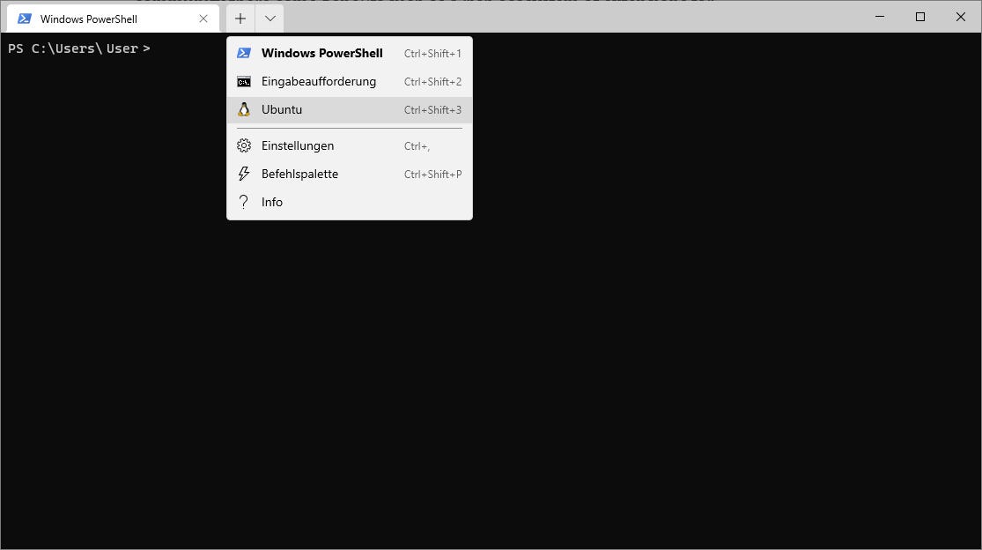Collapse the profile dropdown chevron in the tab bar
This screenshot has height=550, width=982.
pyautogui.click(x=269, y=19)
